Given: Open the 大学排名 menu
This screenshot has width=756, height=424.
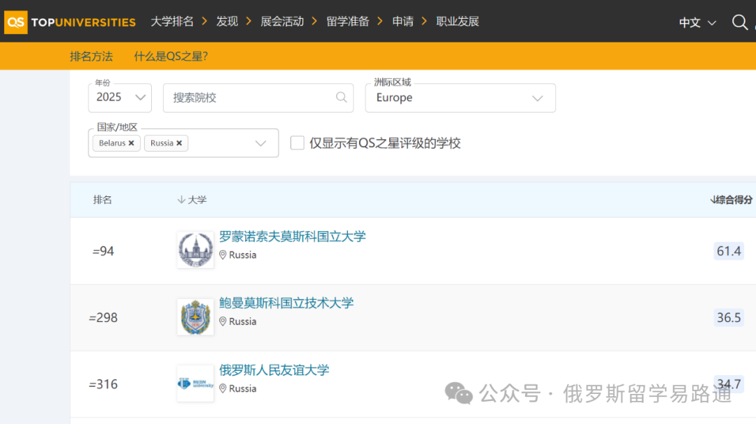Looking at the screenshot, I should pos(172,22).
